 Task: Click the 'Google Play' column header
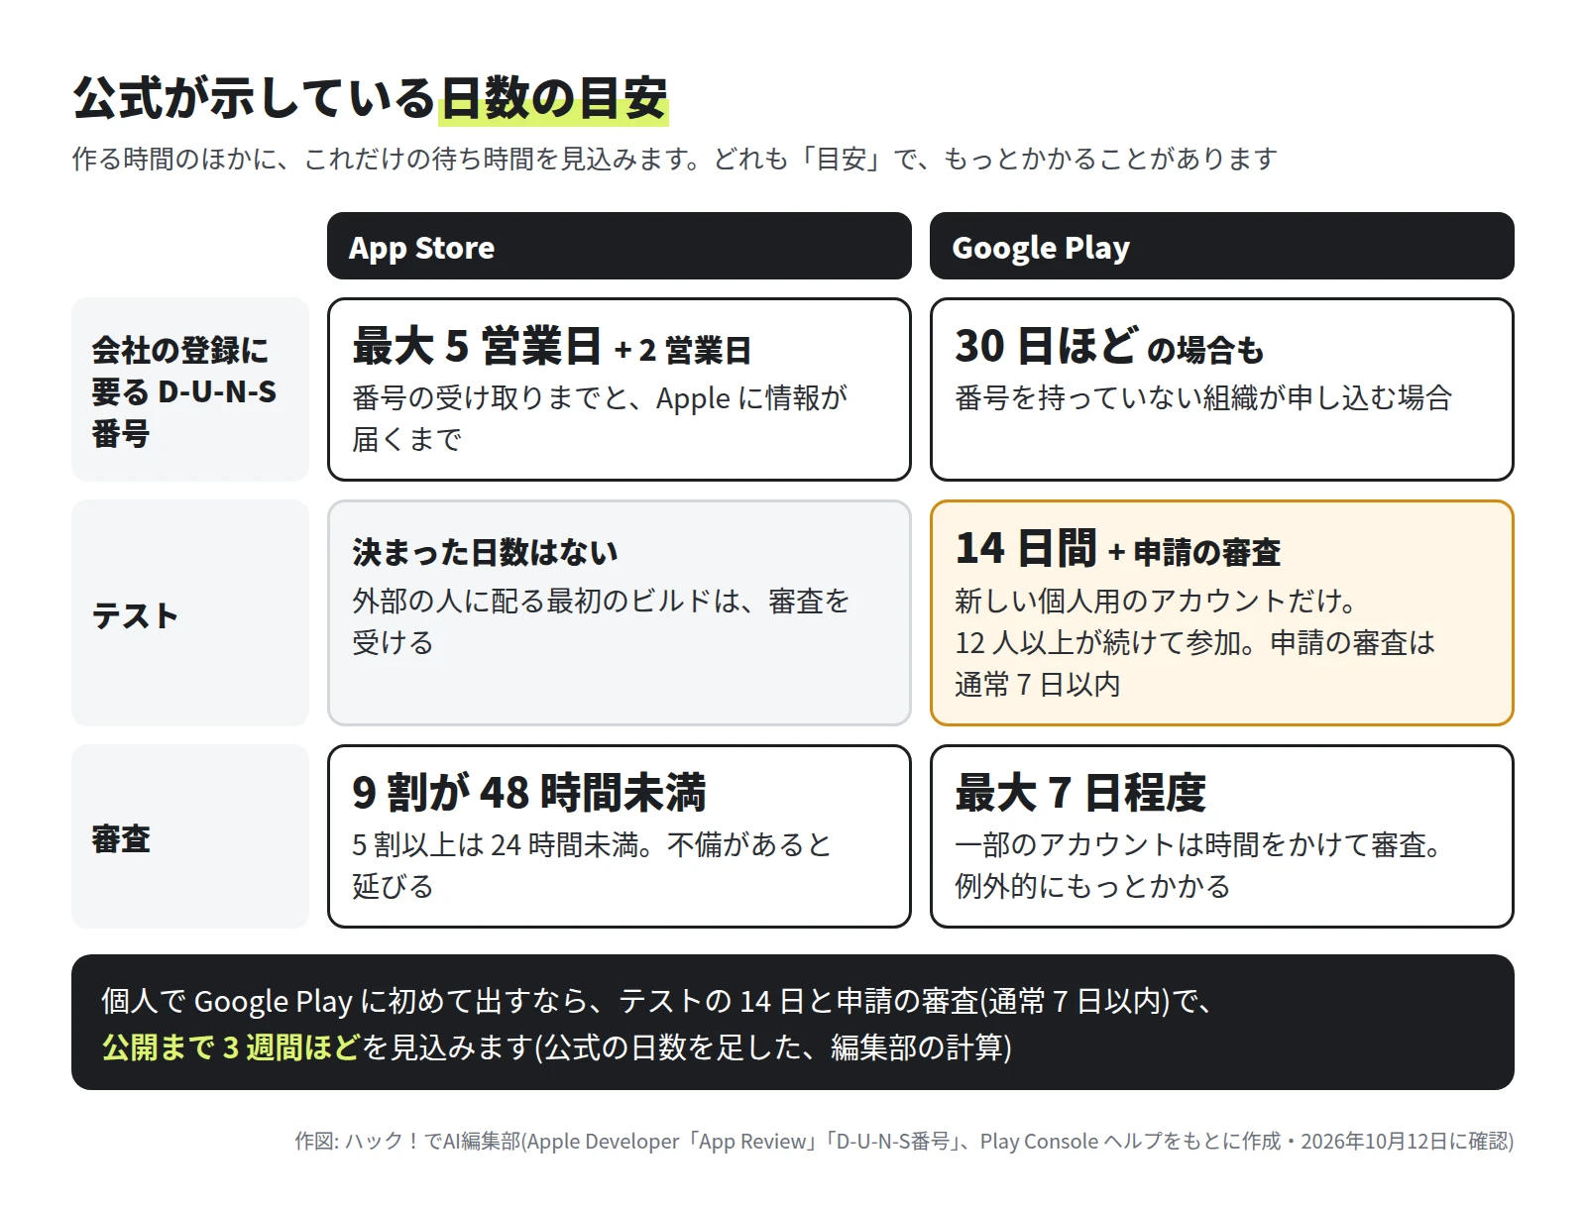coord(1222,246)
